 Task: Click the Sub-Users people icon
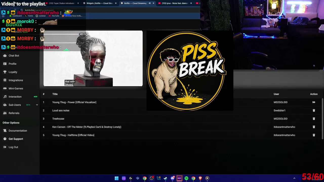coord(5,105)
